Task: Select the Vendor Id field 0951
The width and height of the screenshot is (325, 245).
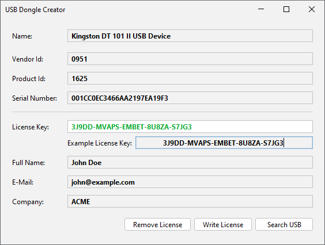Action: coord(190,59)
